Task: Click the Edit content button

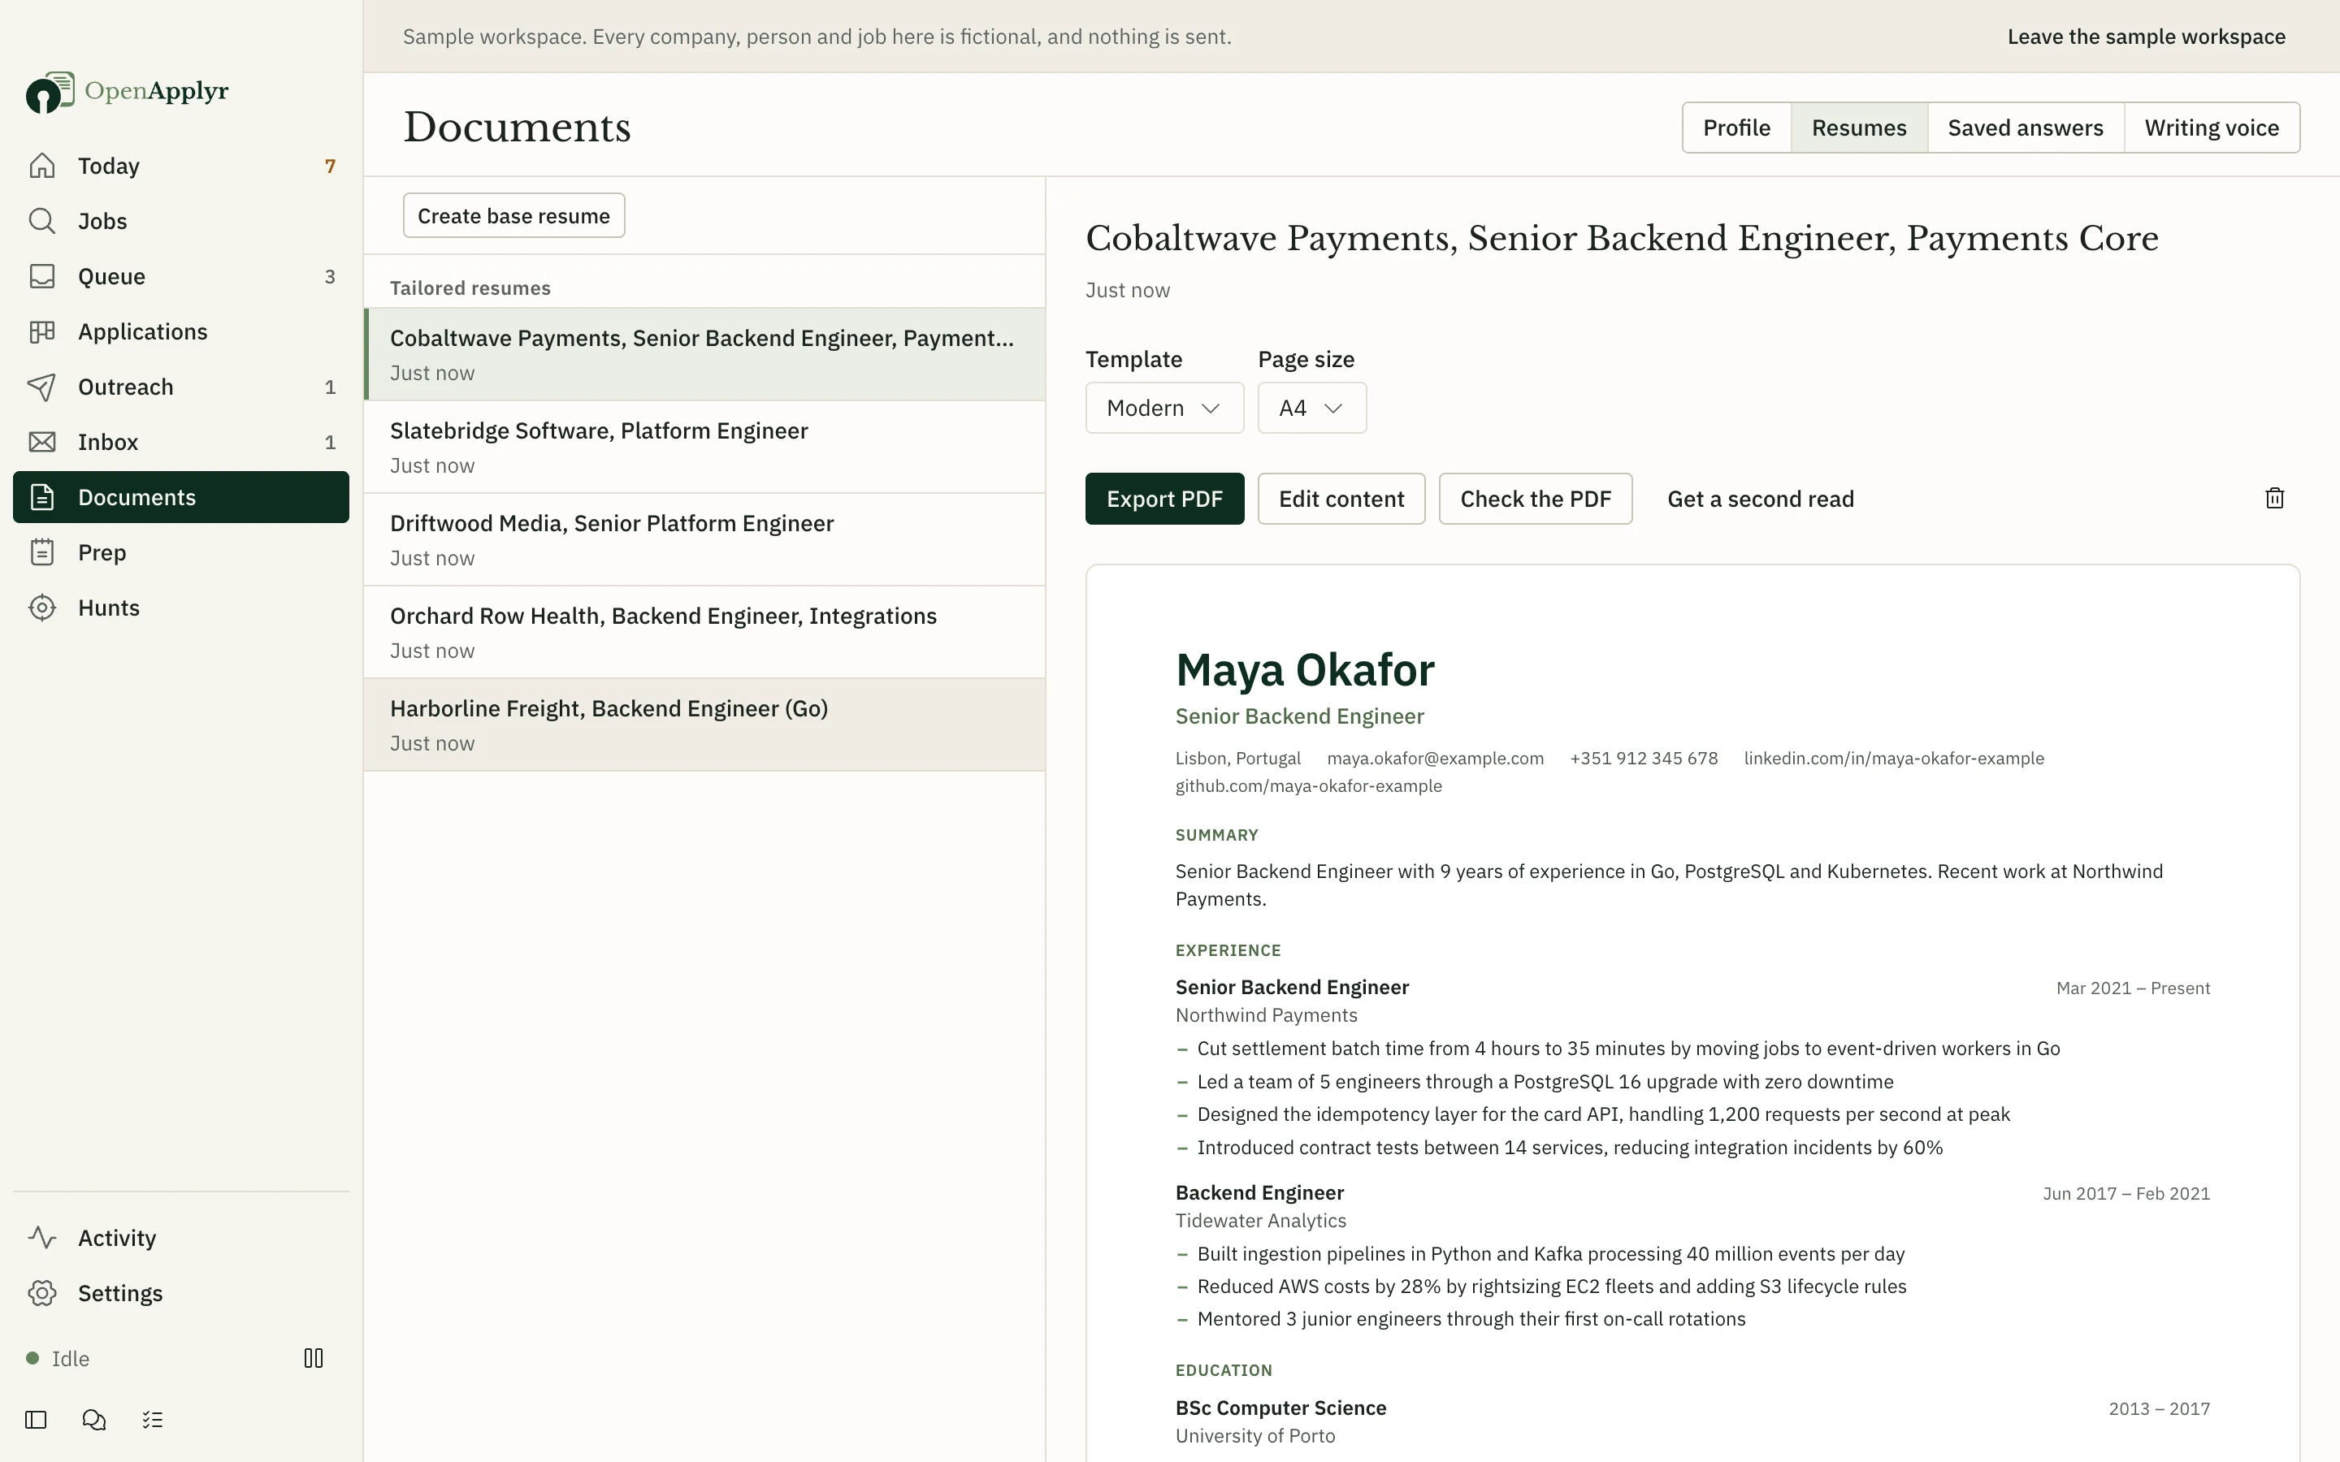Action: (1341, 499)
